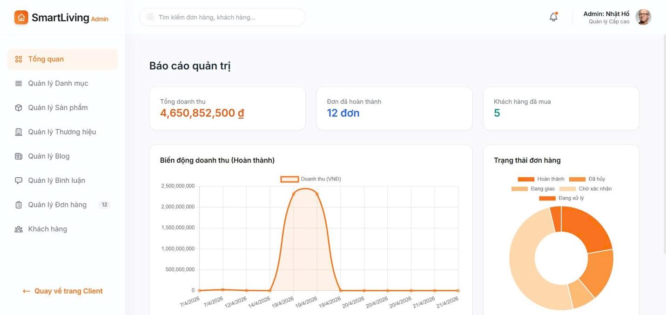Open the Quản lý Đơn hàng menu
Image resolution: width=666 pixels, height=315 pixels.
tap(62, 205)
